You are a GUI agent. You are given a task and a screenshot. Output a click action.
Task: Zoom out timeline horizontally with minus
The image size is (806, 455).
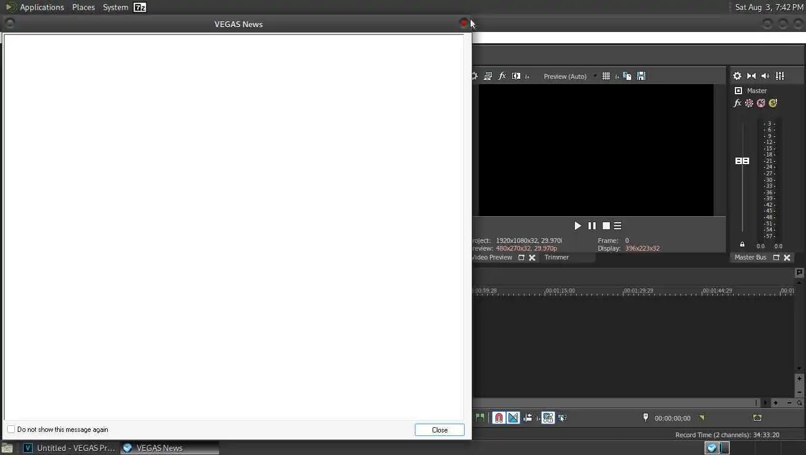[x=789, y=403]
